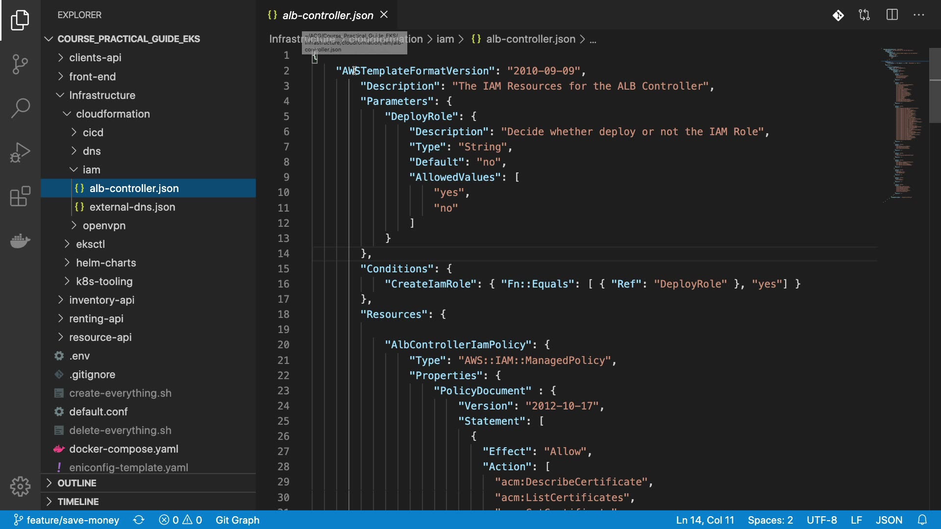Open editor More Actions ellipsis menu
Screen dimensions: 941x529
coord(919,15)
